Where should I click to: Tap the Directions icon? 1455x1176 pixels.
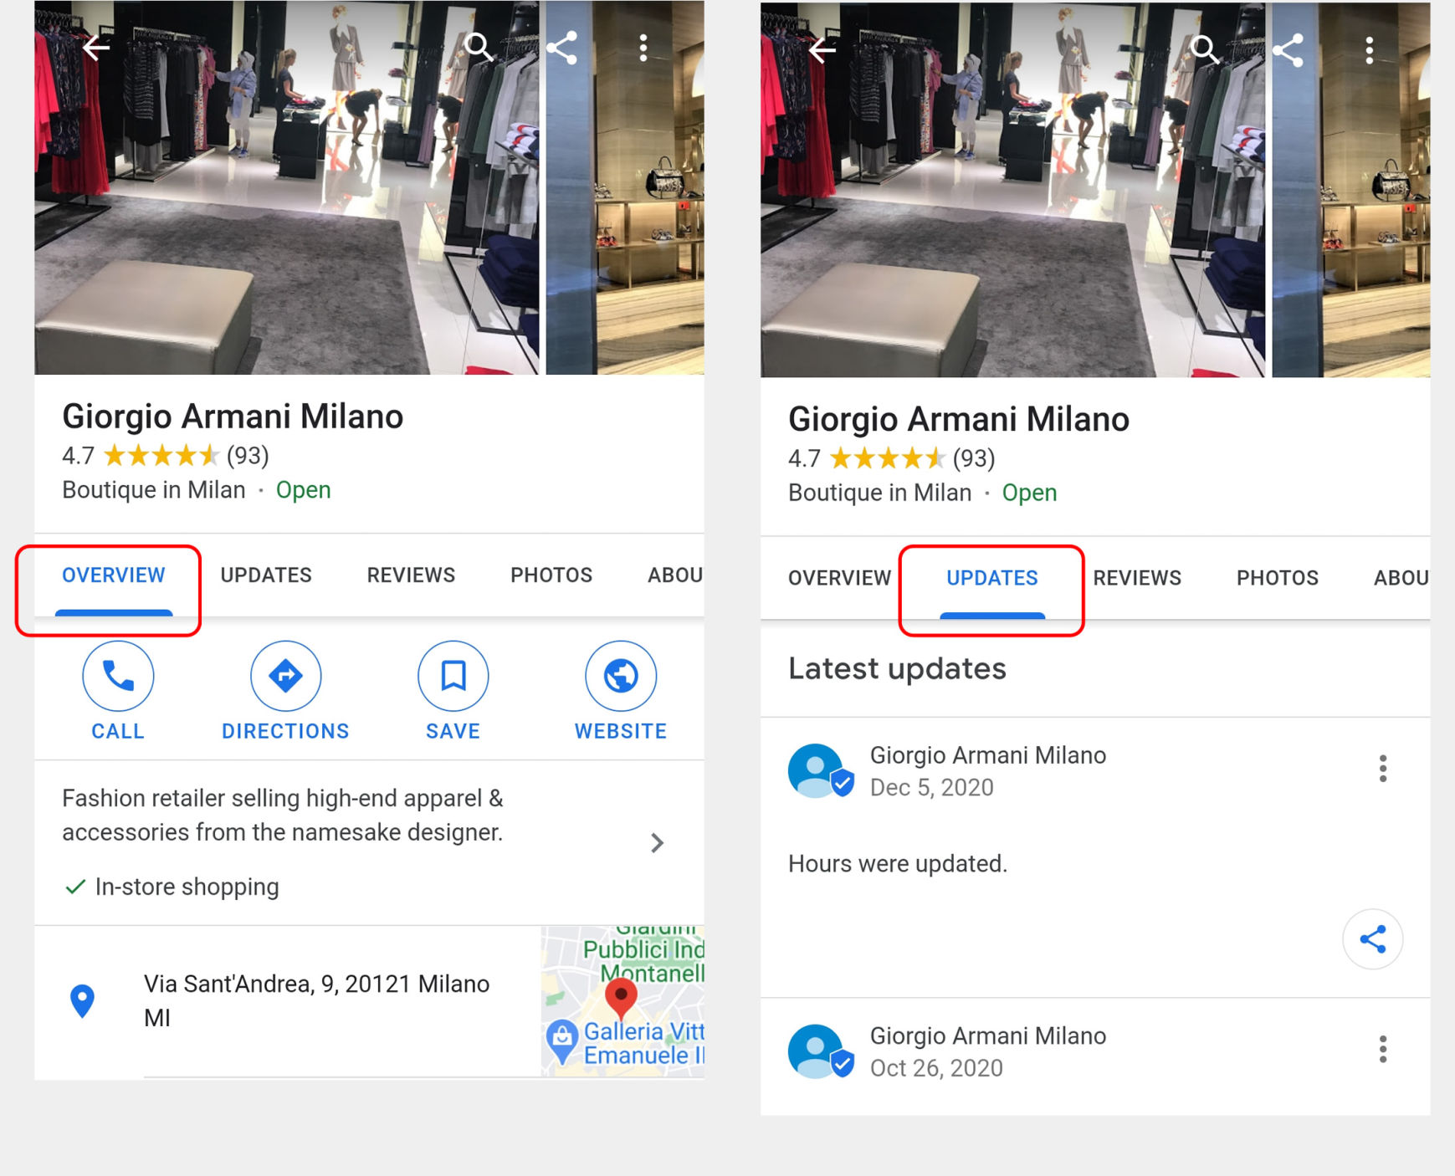click(x=285, y=676)
